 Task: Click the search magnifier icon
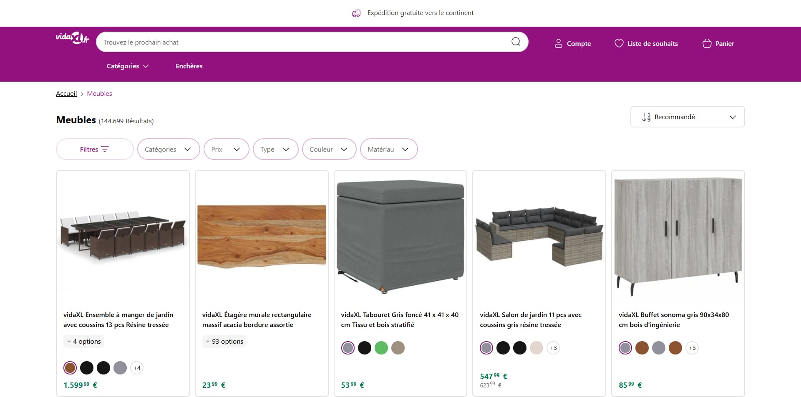tap(516, 42)
